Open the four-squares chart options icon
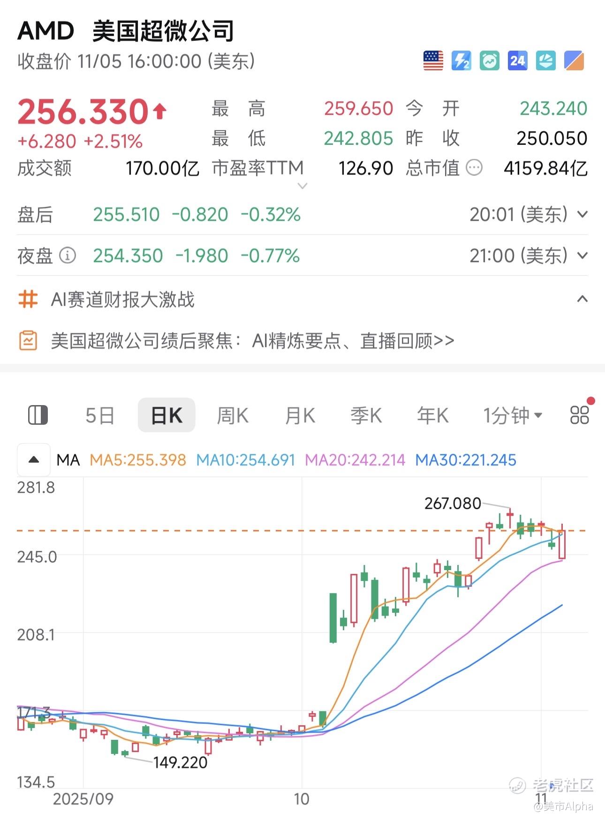605x820 pixels. pos(579,415)
